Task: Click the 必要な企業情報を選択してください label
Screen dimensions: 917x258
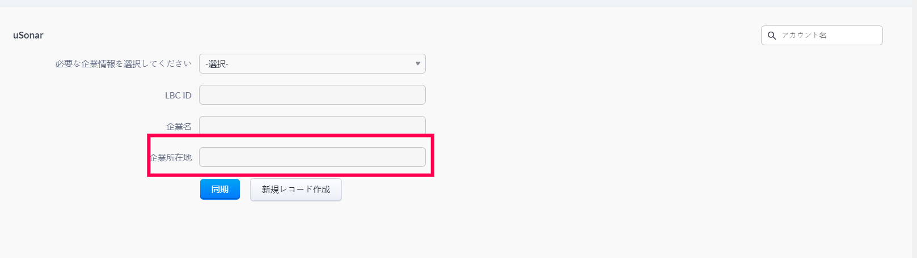Action: (123, 64)
